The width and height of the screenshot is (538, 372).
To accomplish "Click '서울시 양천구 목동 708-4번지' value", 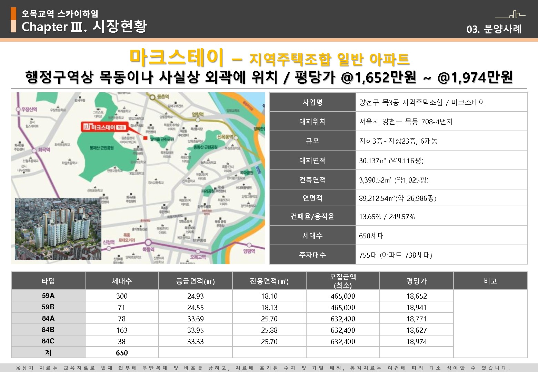I will pyautogui.click(x=406, y=122).
